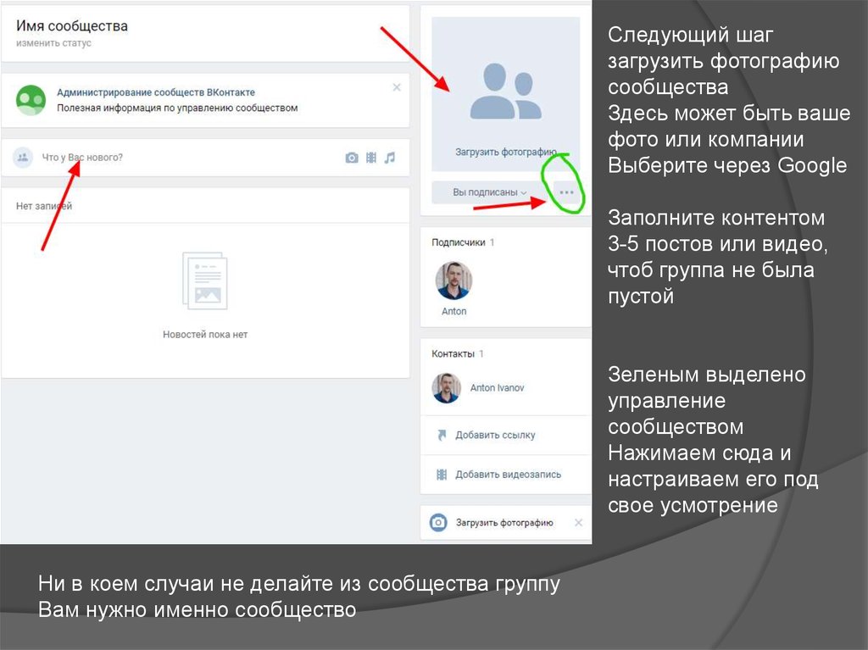
Task: Click the community avatar placeholder image
Action: click(x=505, y=93)
